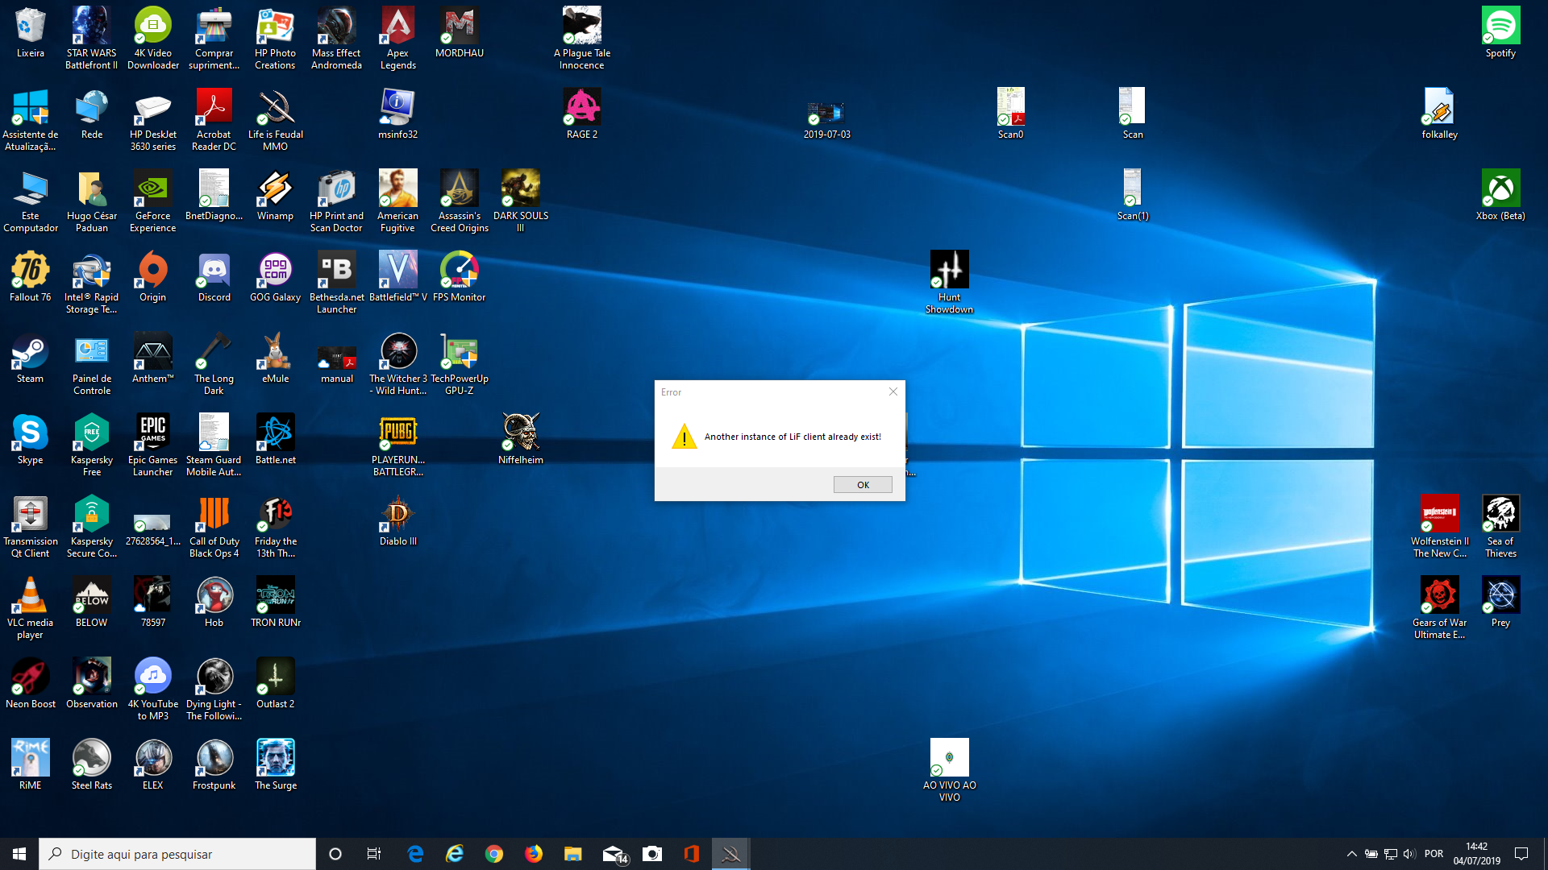The image size is (1548, 870).
Task: Select the STAR WARS Battlefront II shortcut
Action: click(92, 39)
